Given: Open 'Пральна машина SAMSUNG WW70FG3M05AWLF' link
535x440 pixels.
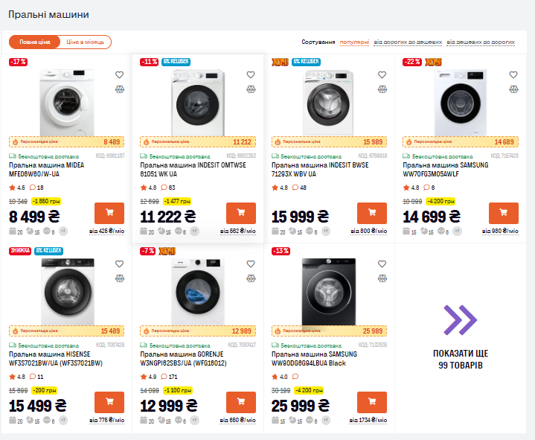Looking at the screenshot, I should pyautogui.click(x=445, y=169).
